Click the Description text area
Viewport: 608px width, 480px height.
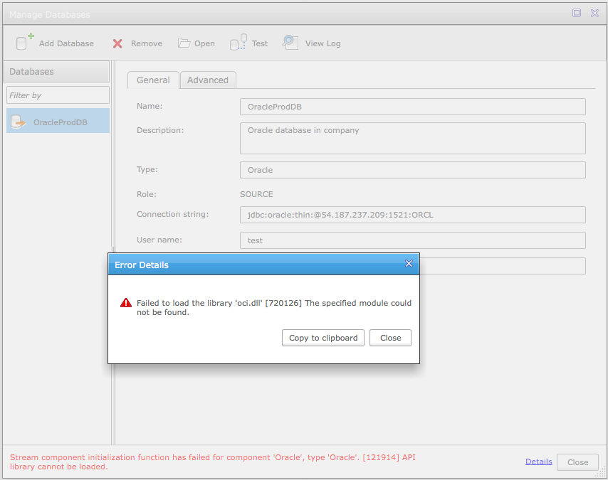(x=413, y=138)
